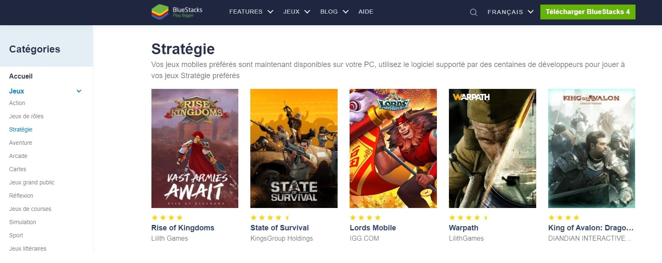
Task: Open the Aventure category
Action: 21,143
